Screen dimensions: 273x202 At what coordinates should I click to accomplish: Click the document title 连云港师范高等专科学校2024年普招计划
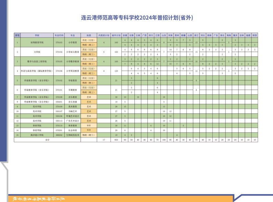(x=137, y=18)
